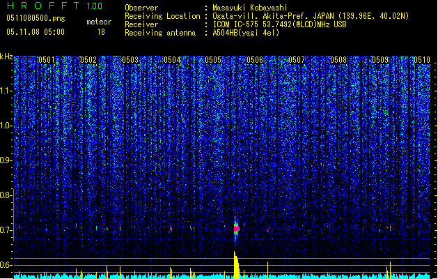Click observer name Masayuki Kobayashi
The height and width of the screenshot is (279, 438).
pyautogui.click(x=250, y=8)
